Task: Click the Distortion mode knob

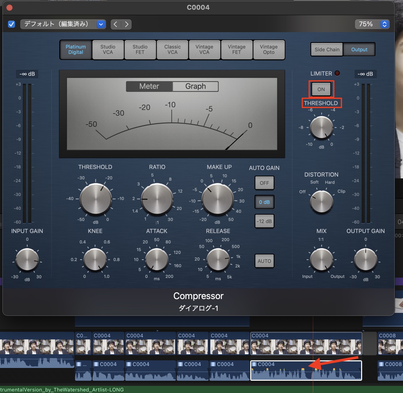Action: coord(321,201)
